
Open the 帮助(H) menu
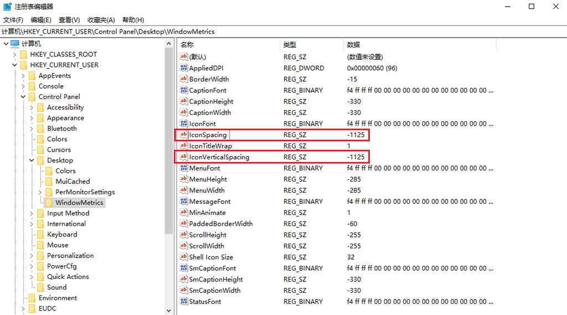133,20
